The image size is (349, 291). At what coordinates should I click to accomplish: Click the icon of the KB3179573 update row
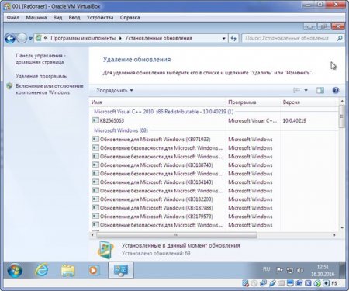(95, 216)
